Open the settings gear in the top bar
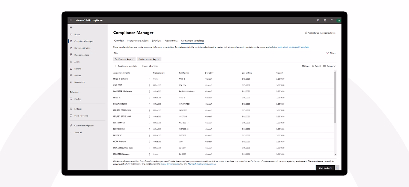Image resolution: width=409 pixels, height=187 pixels. click(x=325, y=20)
